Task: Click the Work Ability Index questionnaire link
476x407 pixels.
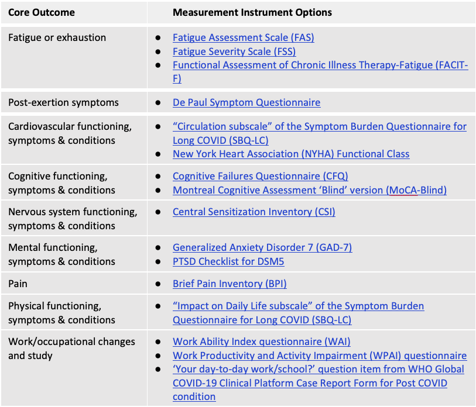Action: point(261,342)
